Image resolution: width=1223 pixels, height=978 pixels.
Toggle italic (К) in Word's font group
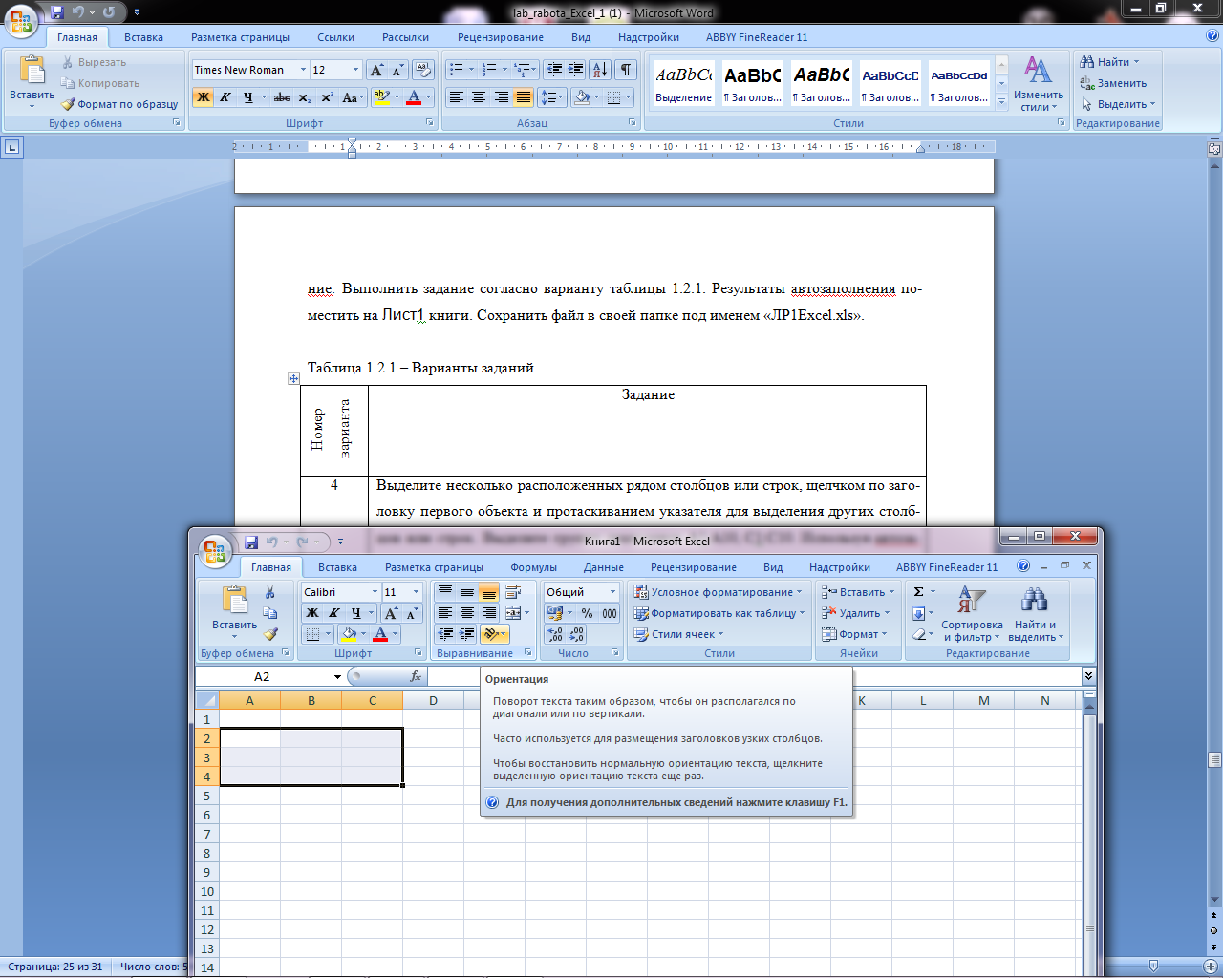click(x=225, y=97)
